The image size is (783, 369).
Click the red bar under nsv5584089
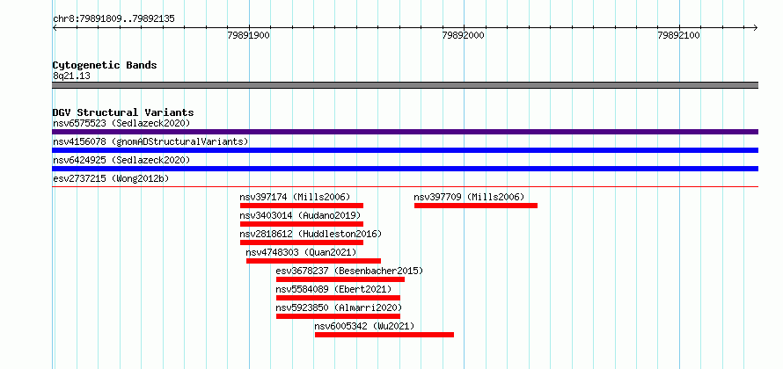[338, 298]
